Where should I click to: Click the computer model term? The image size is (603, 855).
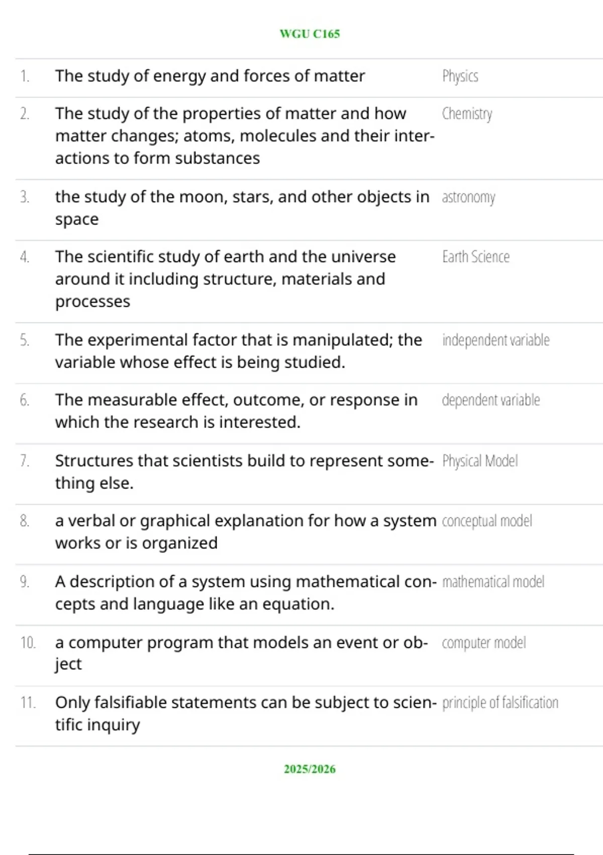[x=484, y=643]
